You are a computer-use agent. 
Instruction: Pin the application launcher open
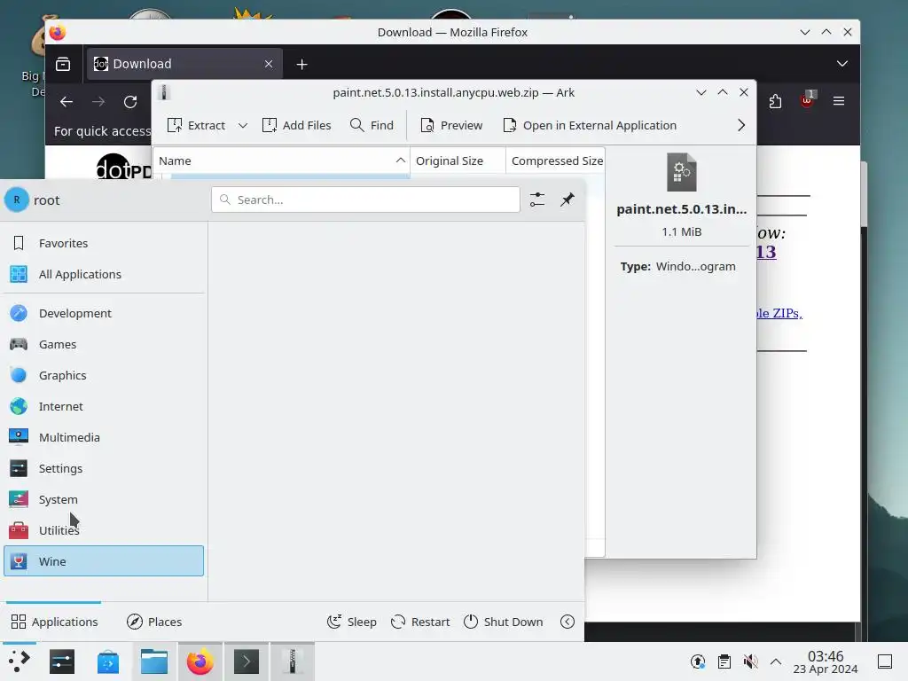click(x=567, y=200)
